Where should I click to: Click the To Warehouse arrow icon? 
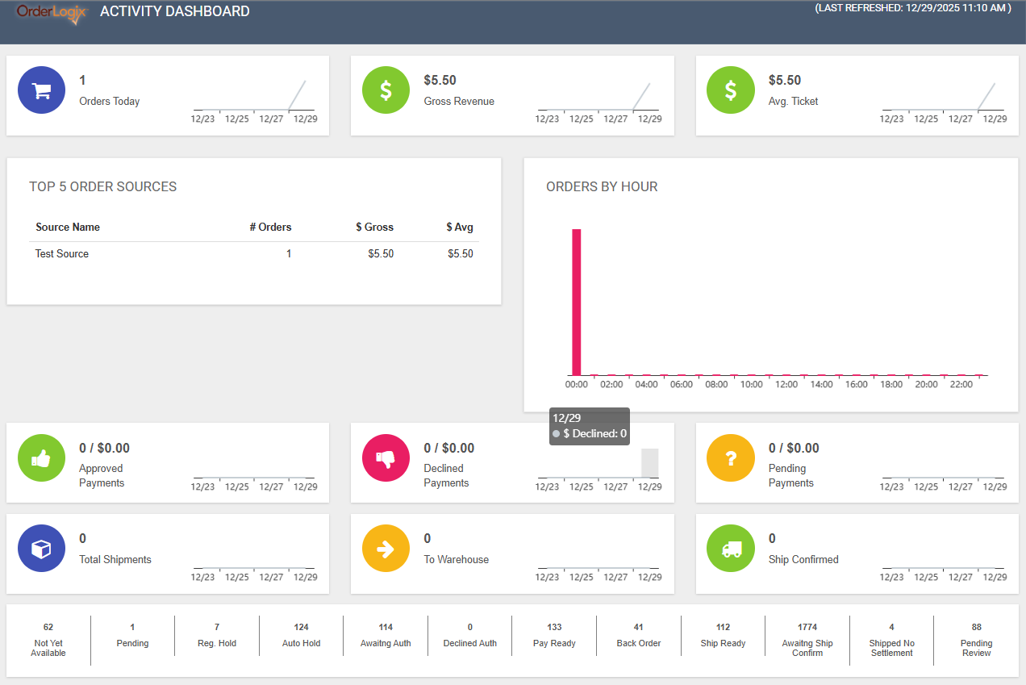coord(386,549)
